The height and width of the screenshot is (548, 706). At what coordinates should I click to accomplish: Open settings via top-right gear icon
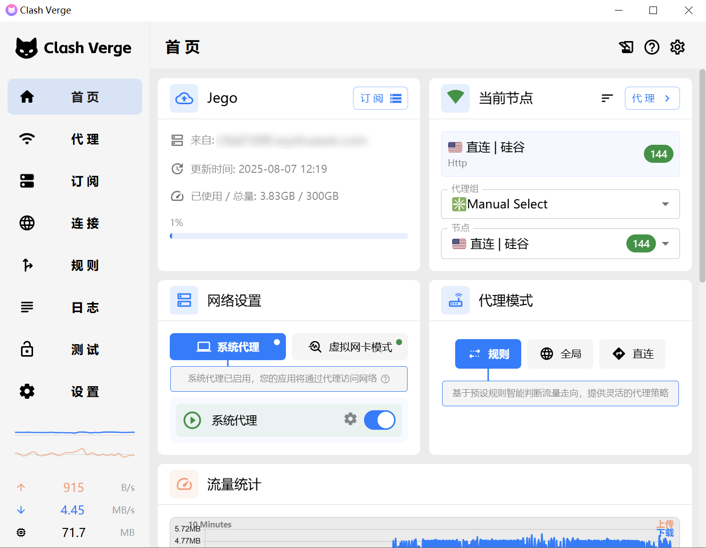point(677,47)
